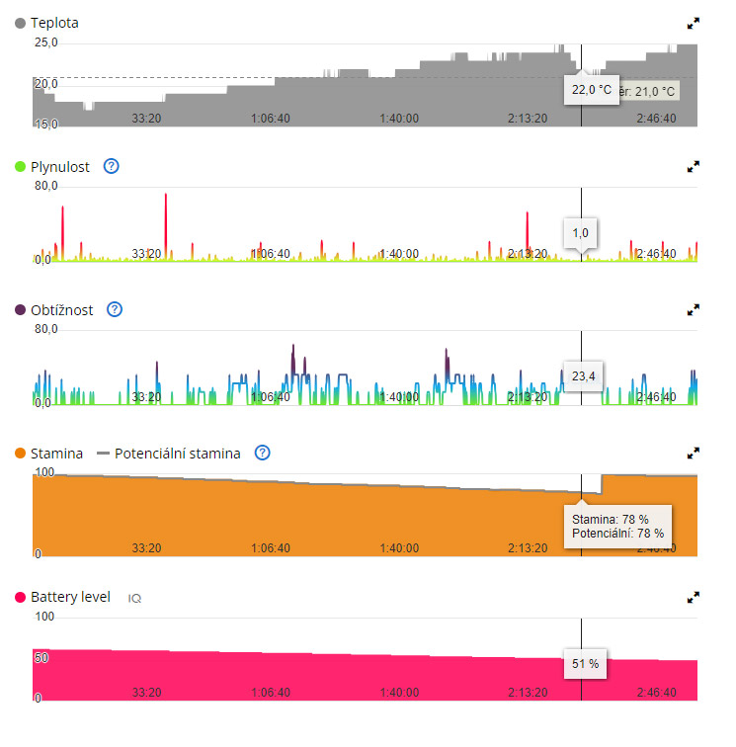Click the IQ badge next to Battery level
Image resolution: width=736 pixels, height=747 pixels.
134,598
